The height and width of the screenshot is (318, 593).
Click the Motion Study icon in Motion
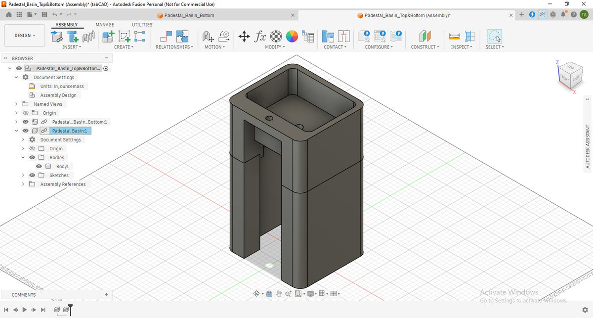(x=223, y=36)
